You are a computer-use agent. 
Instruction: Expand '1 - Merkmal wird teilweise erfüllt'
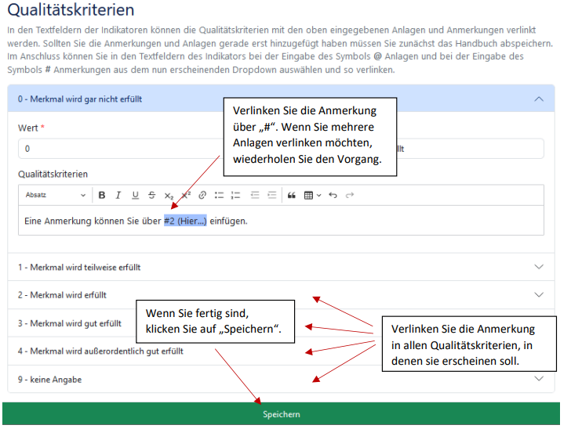(538, 267)
